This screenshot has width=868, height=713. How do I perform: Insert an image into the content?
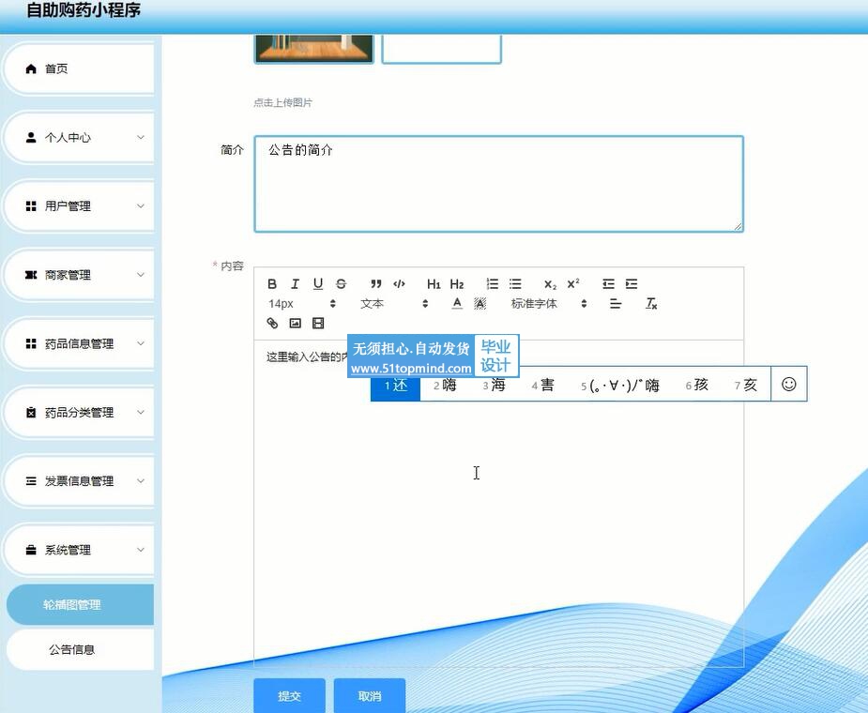tap(295, 324)
